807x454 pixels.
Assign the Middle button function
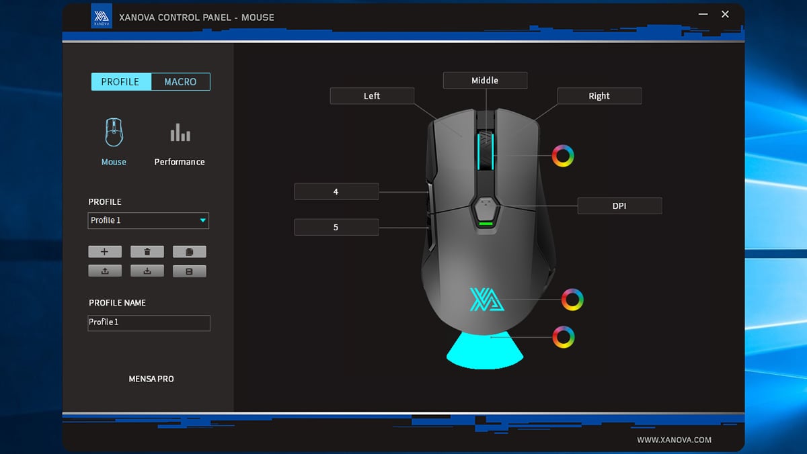(485, 81)
